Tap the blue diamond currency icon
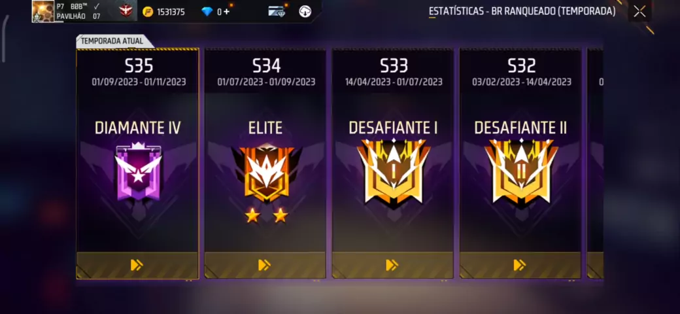The height and width of the screenshot is (314, 680). (207, 12)
